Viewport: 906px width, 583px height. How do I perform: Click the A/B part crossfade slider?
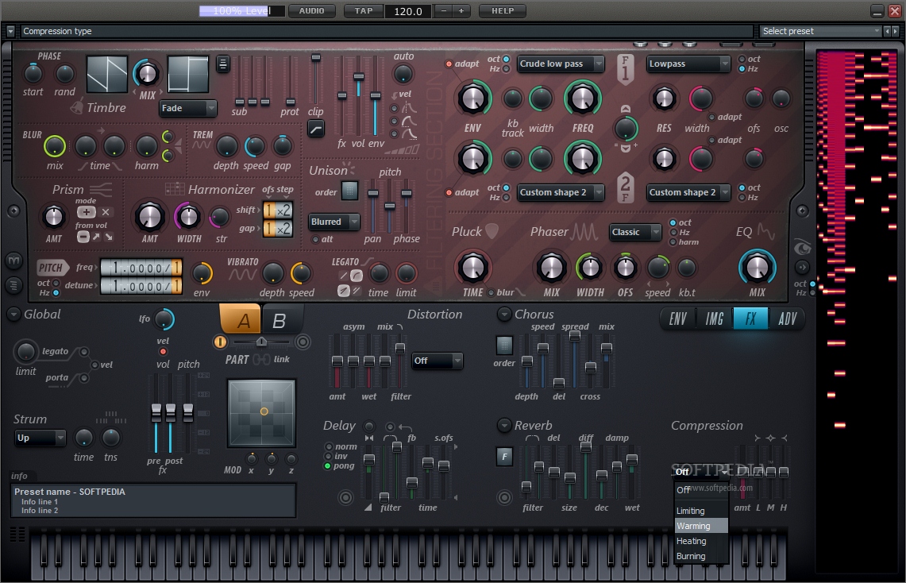[261, 342]
